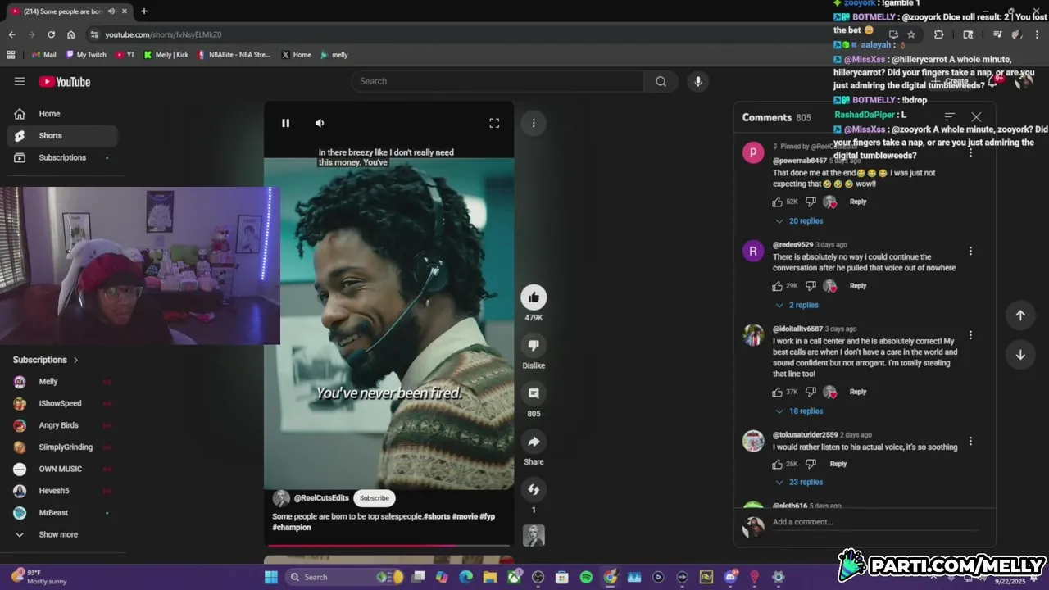The height and width of the screenshot is (590, 1049).
Task: Open Subscriptions in the sidebar
Action: pyautogui.click(x=62, y=157)
